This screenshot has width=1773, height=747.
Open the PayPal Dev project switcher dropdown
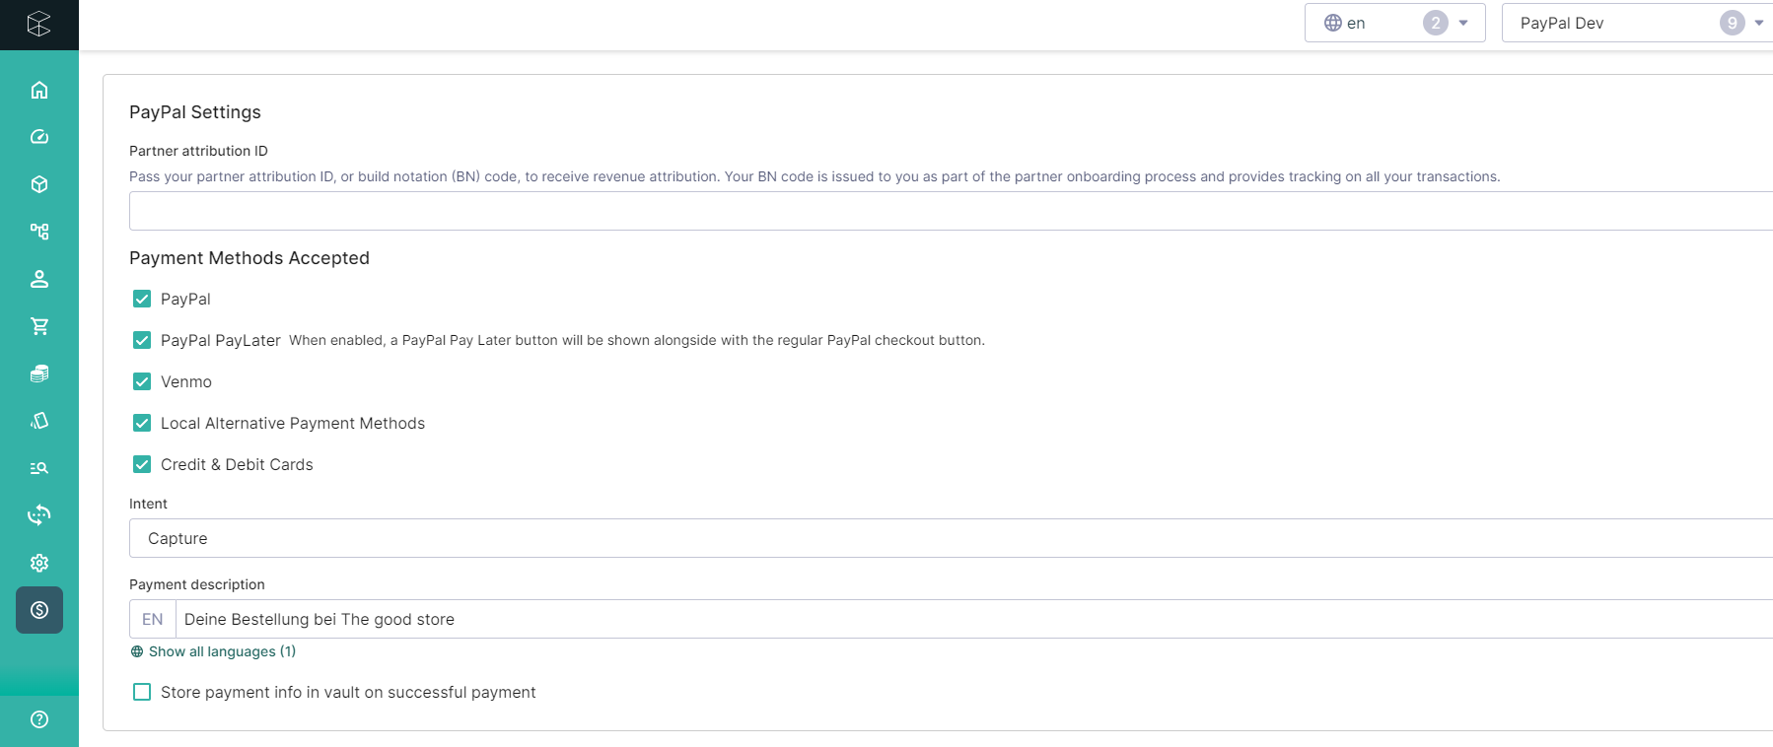pyautogui.click(x=1637, y=23)
